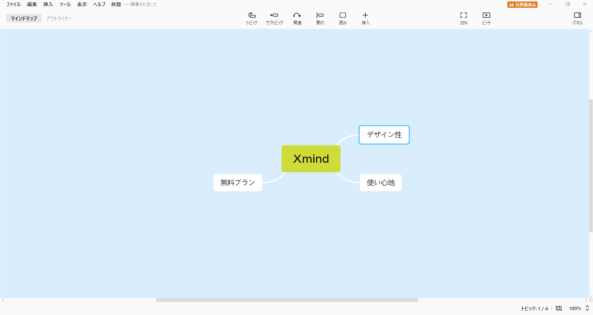Minimize the Xmind window
Screen dimensions: 593x315
point(551,4)
